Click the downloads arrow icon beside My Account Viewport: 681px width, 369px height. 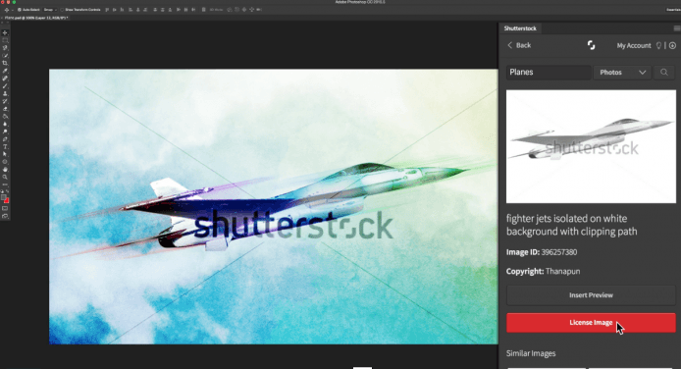click(672, 45)
